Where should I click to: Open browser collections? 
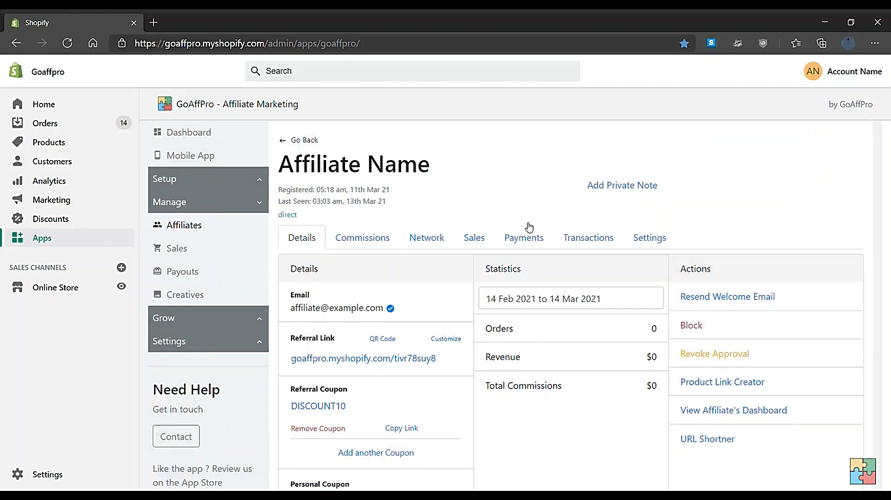(x=822, y=43)
